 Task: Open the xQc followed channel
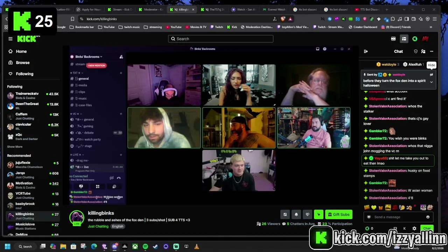33,137
